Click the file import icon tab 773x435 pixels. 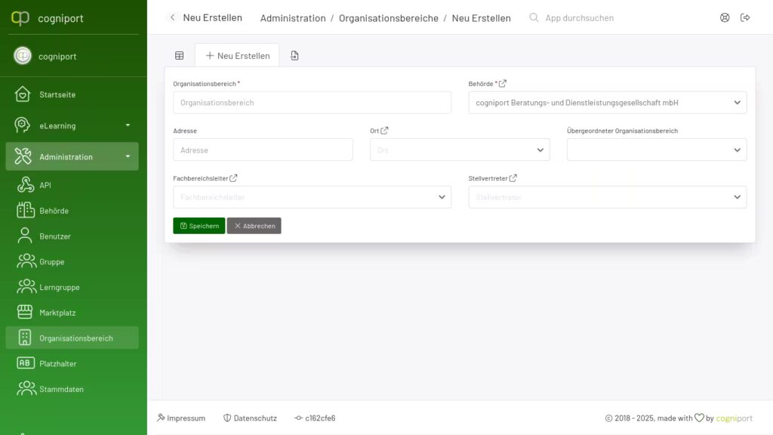(294, 56)
